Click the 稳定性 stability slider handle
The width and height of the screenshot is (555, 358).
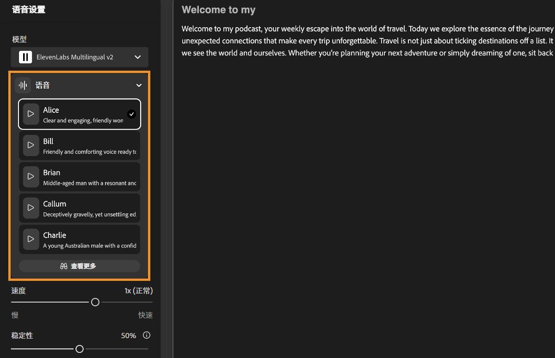click(x=80, y=349)
